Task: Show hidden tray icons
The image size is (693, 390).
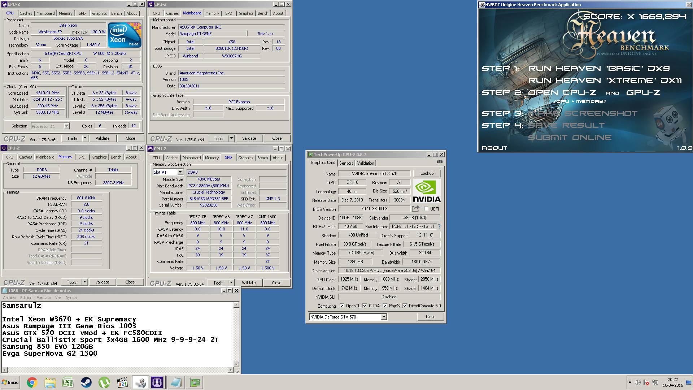Action: [x=630, y=382]
